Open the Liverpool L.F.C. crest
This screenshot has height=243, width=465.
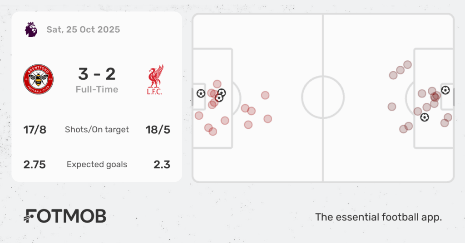point(155,80)
